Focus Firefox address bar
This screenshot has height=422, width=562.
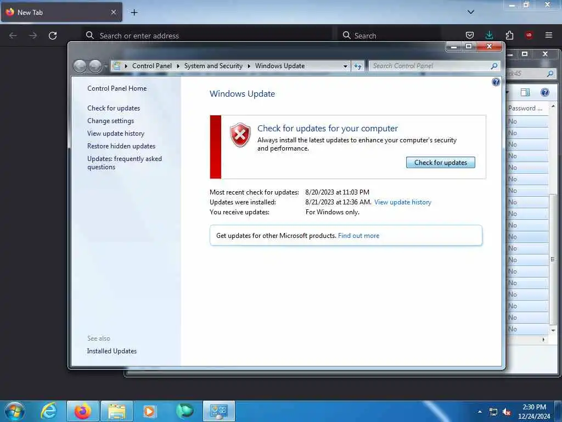208,36
